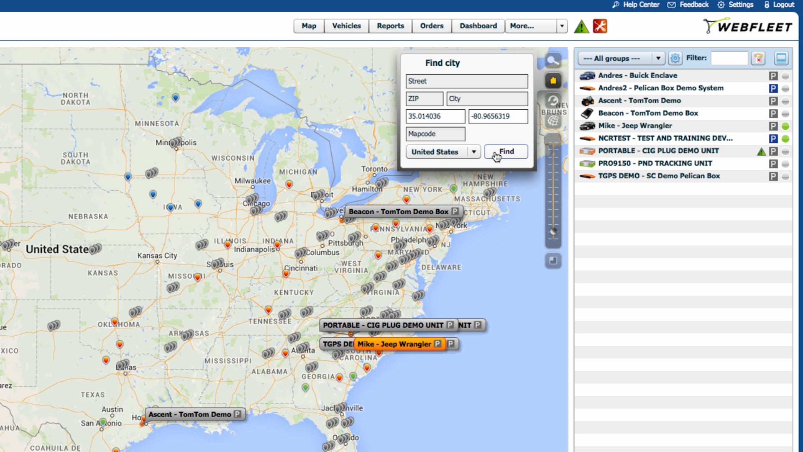
Task: Click the map zoom slider handle
Action: coord(553,231)
